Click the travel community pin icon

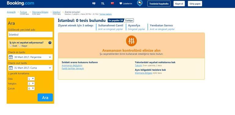click(140, 3)
